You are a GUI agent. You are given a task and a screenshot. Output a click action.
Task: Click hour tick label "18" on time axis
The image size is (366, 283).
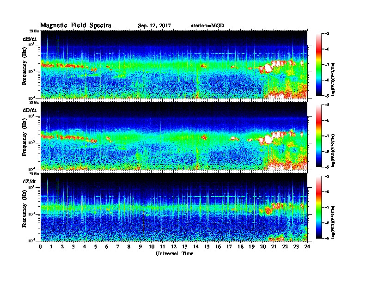[240, 246]
